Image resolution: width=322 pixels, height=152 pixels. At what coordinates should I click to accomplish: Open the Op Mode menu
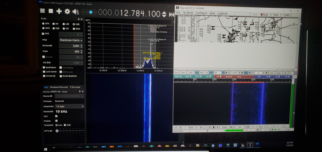[x=188, y=13]
